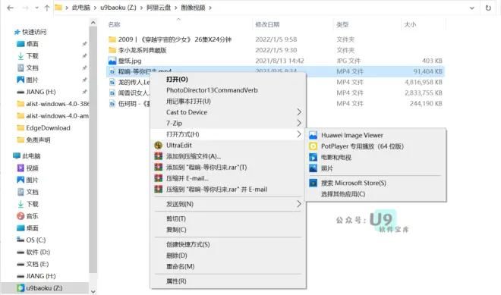501x295 pixels.
Task: Choose 属性(R) in context menu
Action: [176, 281]
